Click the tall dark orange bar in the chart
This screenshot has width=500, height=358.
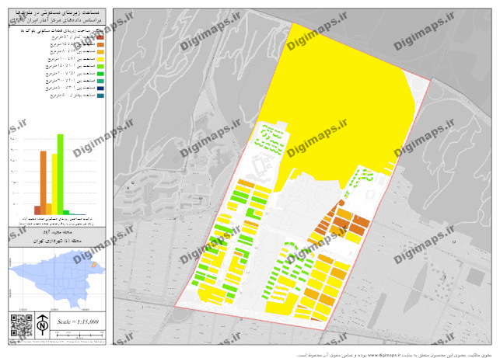tap(44, 182)
